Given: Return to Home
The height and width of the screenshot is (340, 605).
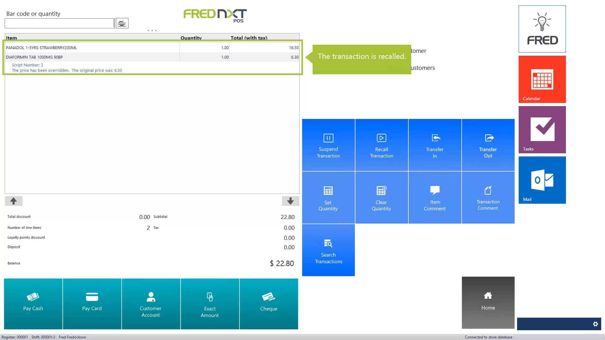Looking at the screenshot, I should pyautogui.click(x=488, y=302).
